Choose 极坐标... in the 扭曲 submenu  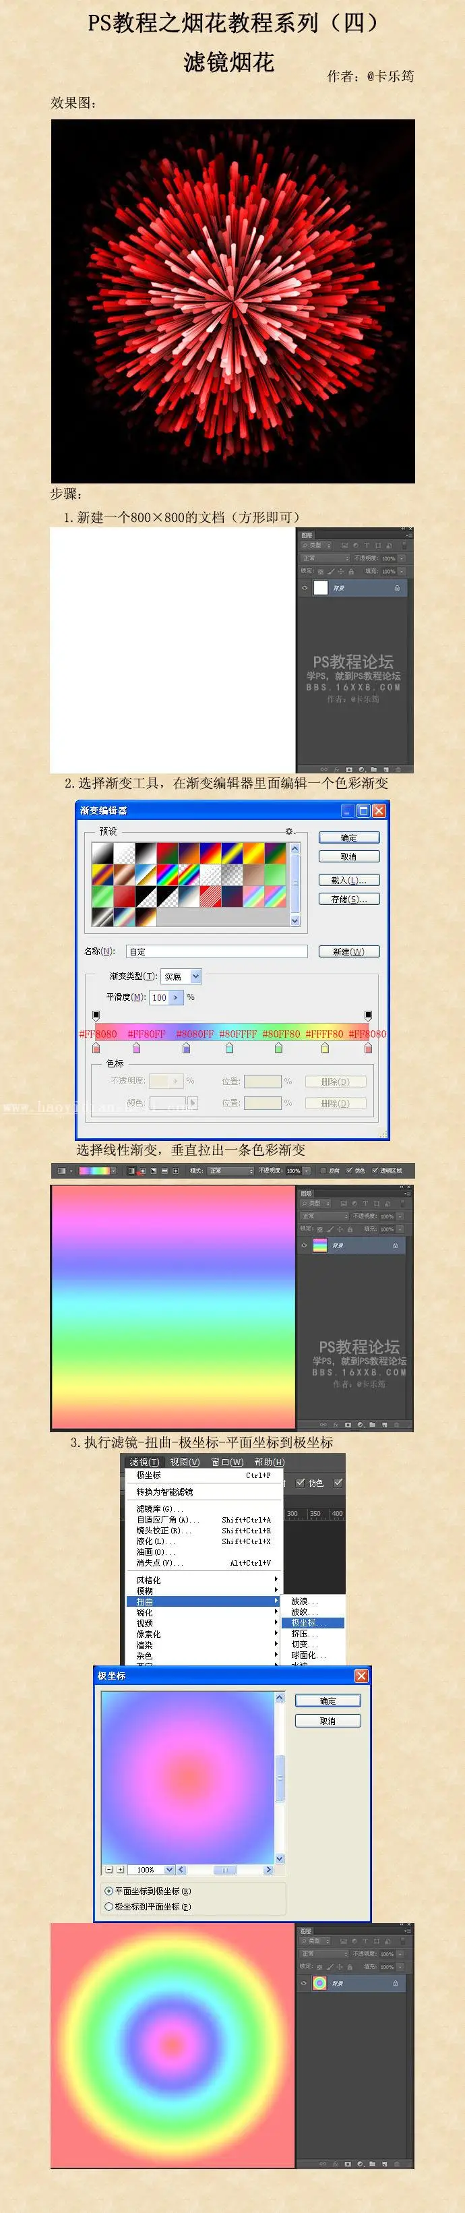pyautogui.click(x=313, y=1623)
